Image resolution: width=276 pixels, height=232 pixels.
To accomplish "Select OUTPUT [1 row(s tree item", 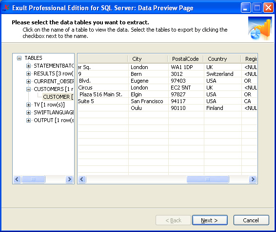I will pyautogui.click(x=54, y=120).
